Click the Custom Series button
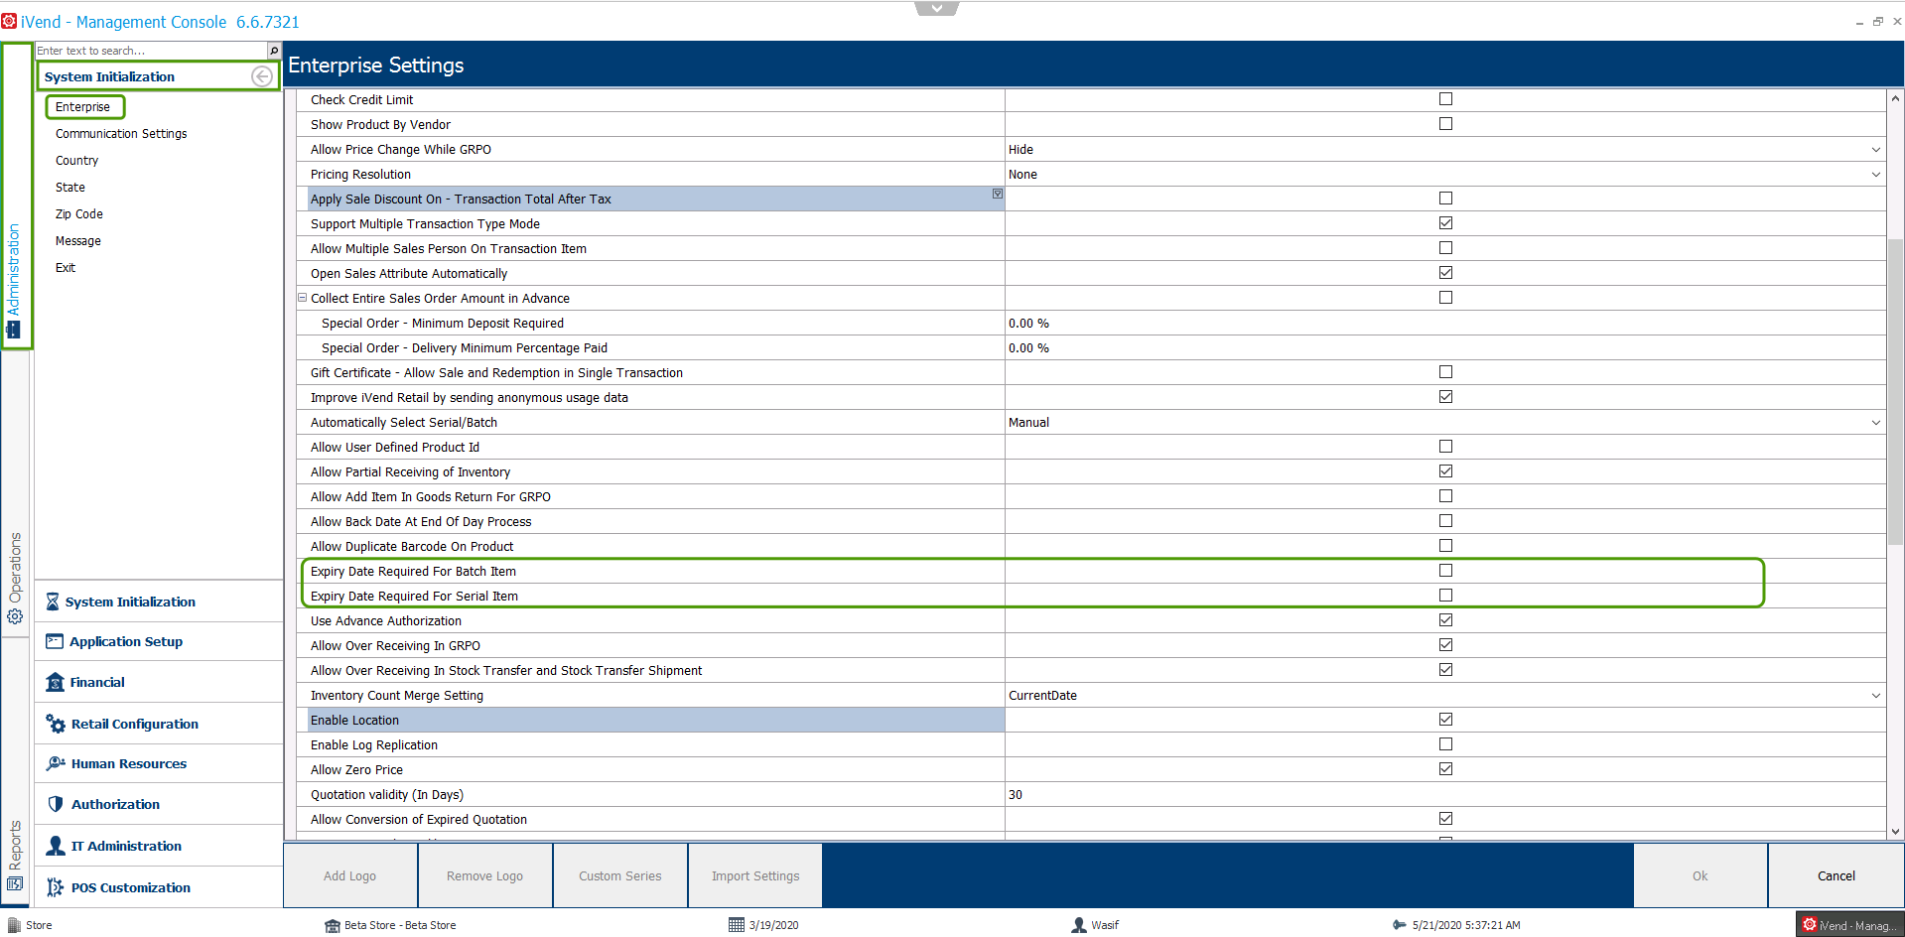This screenshot has width=1905, height=937. tap(620, 875)
